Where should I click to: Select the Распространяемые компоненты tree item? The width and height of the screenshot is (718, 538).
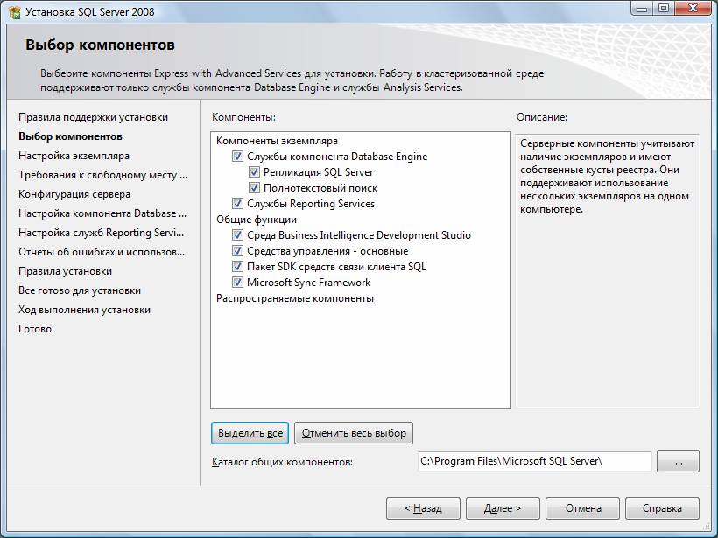pyautogui.click(x=295, y=298)
